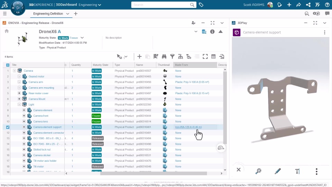Screen dimensions: 332x187
Task: Click Frozen badge in Camera lens row
Action: [96, 122]
